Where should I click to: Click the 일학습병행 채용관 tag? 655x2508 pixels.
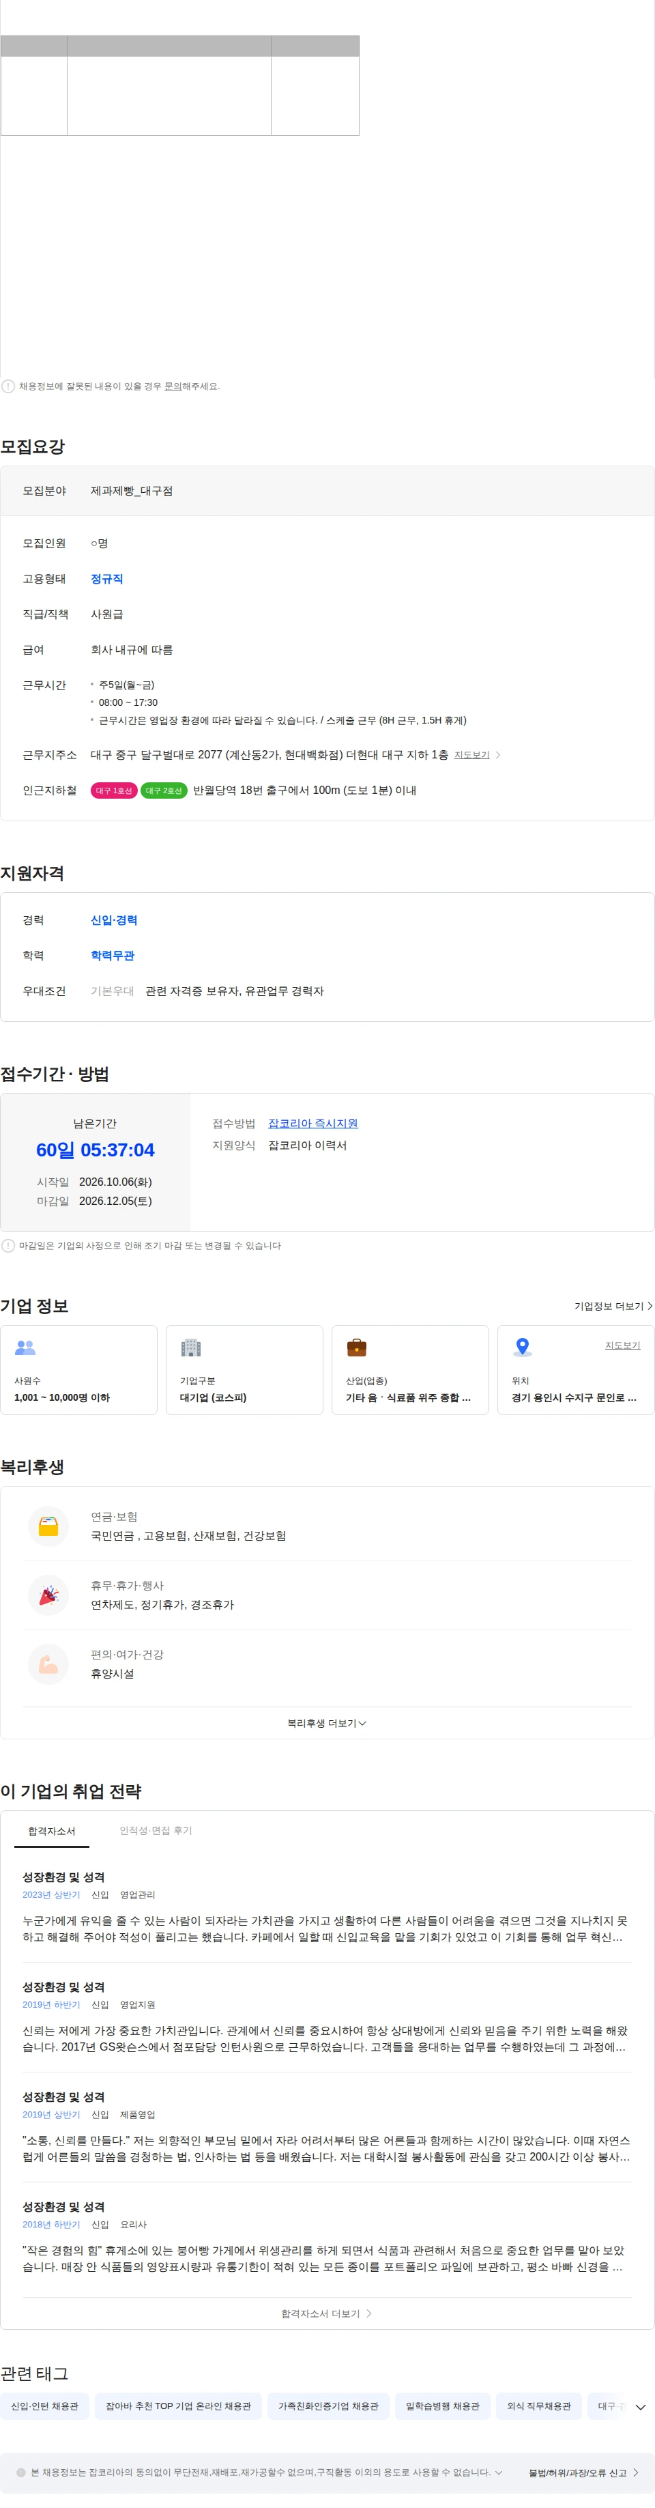pos(443,2407)
